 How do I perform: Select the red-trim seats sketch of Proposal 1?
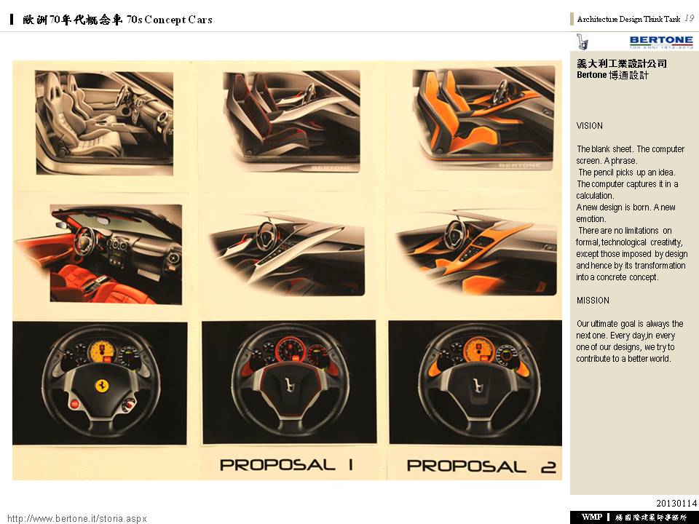291,122
